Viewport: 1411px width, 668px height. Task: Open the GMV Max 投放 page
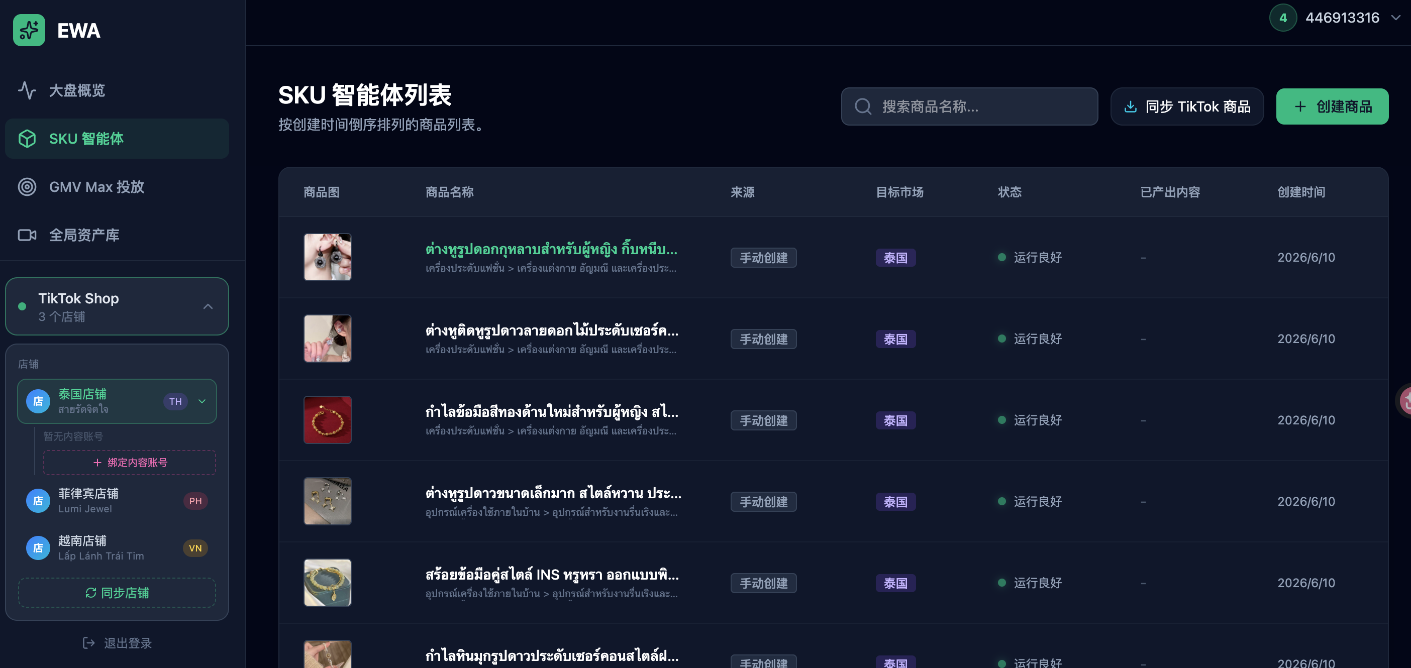coord(117,187)
